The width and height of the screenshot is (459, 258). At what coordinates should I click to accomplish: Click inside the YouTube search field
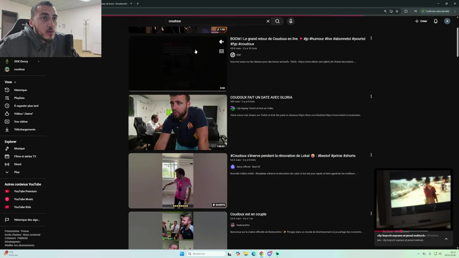215,21
